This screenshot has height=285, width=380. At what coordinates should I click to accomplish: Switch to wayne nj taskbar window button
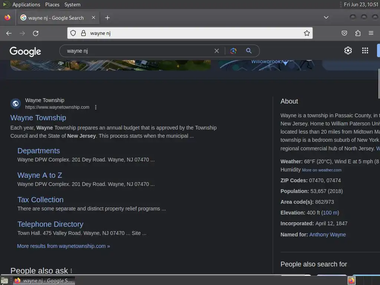44,281
